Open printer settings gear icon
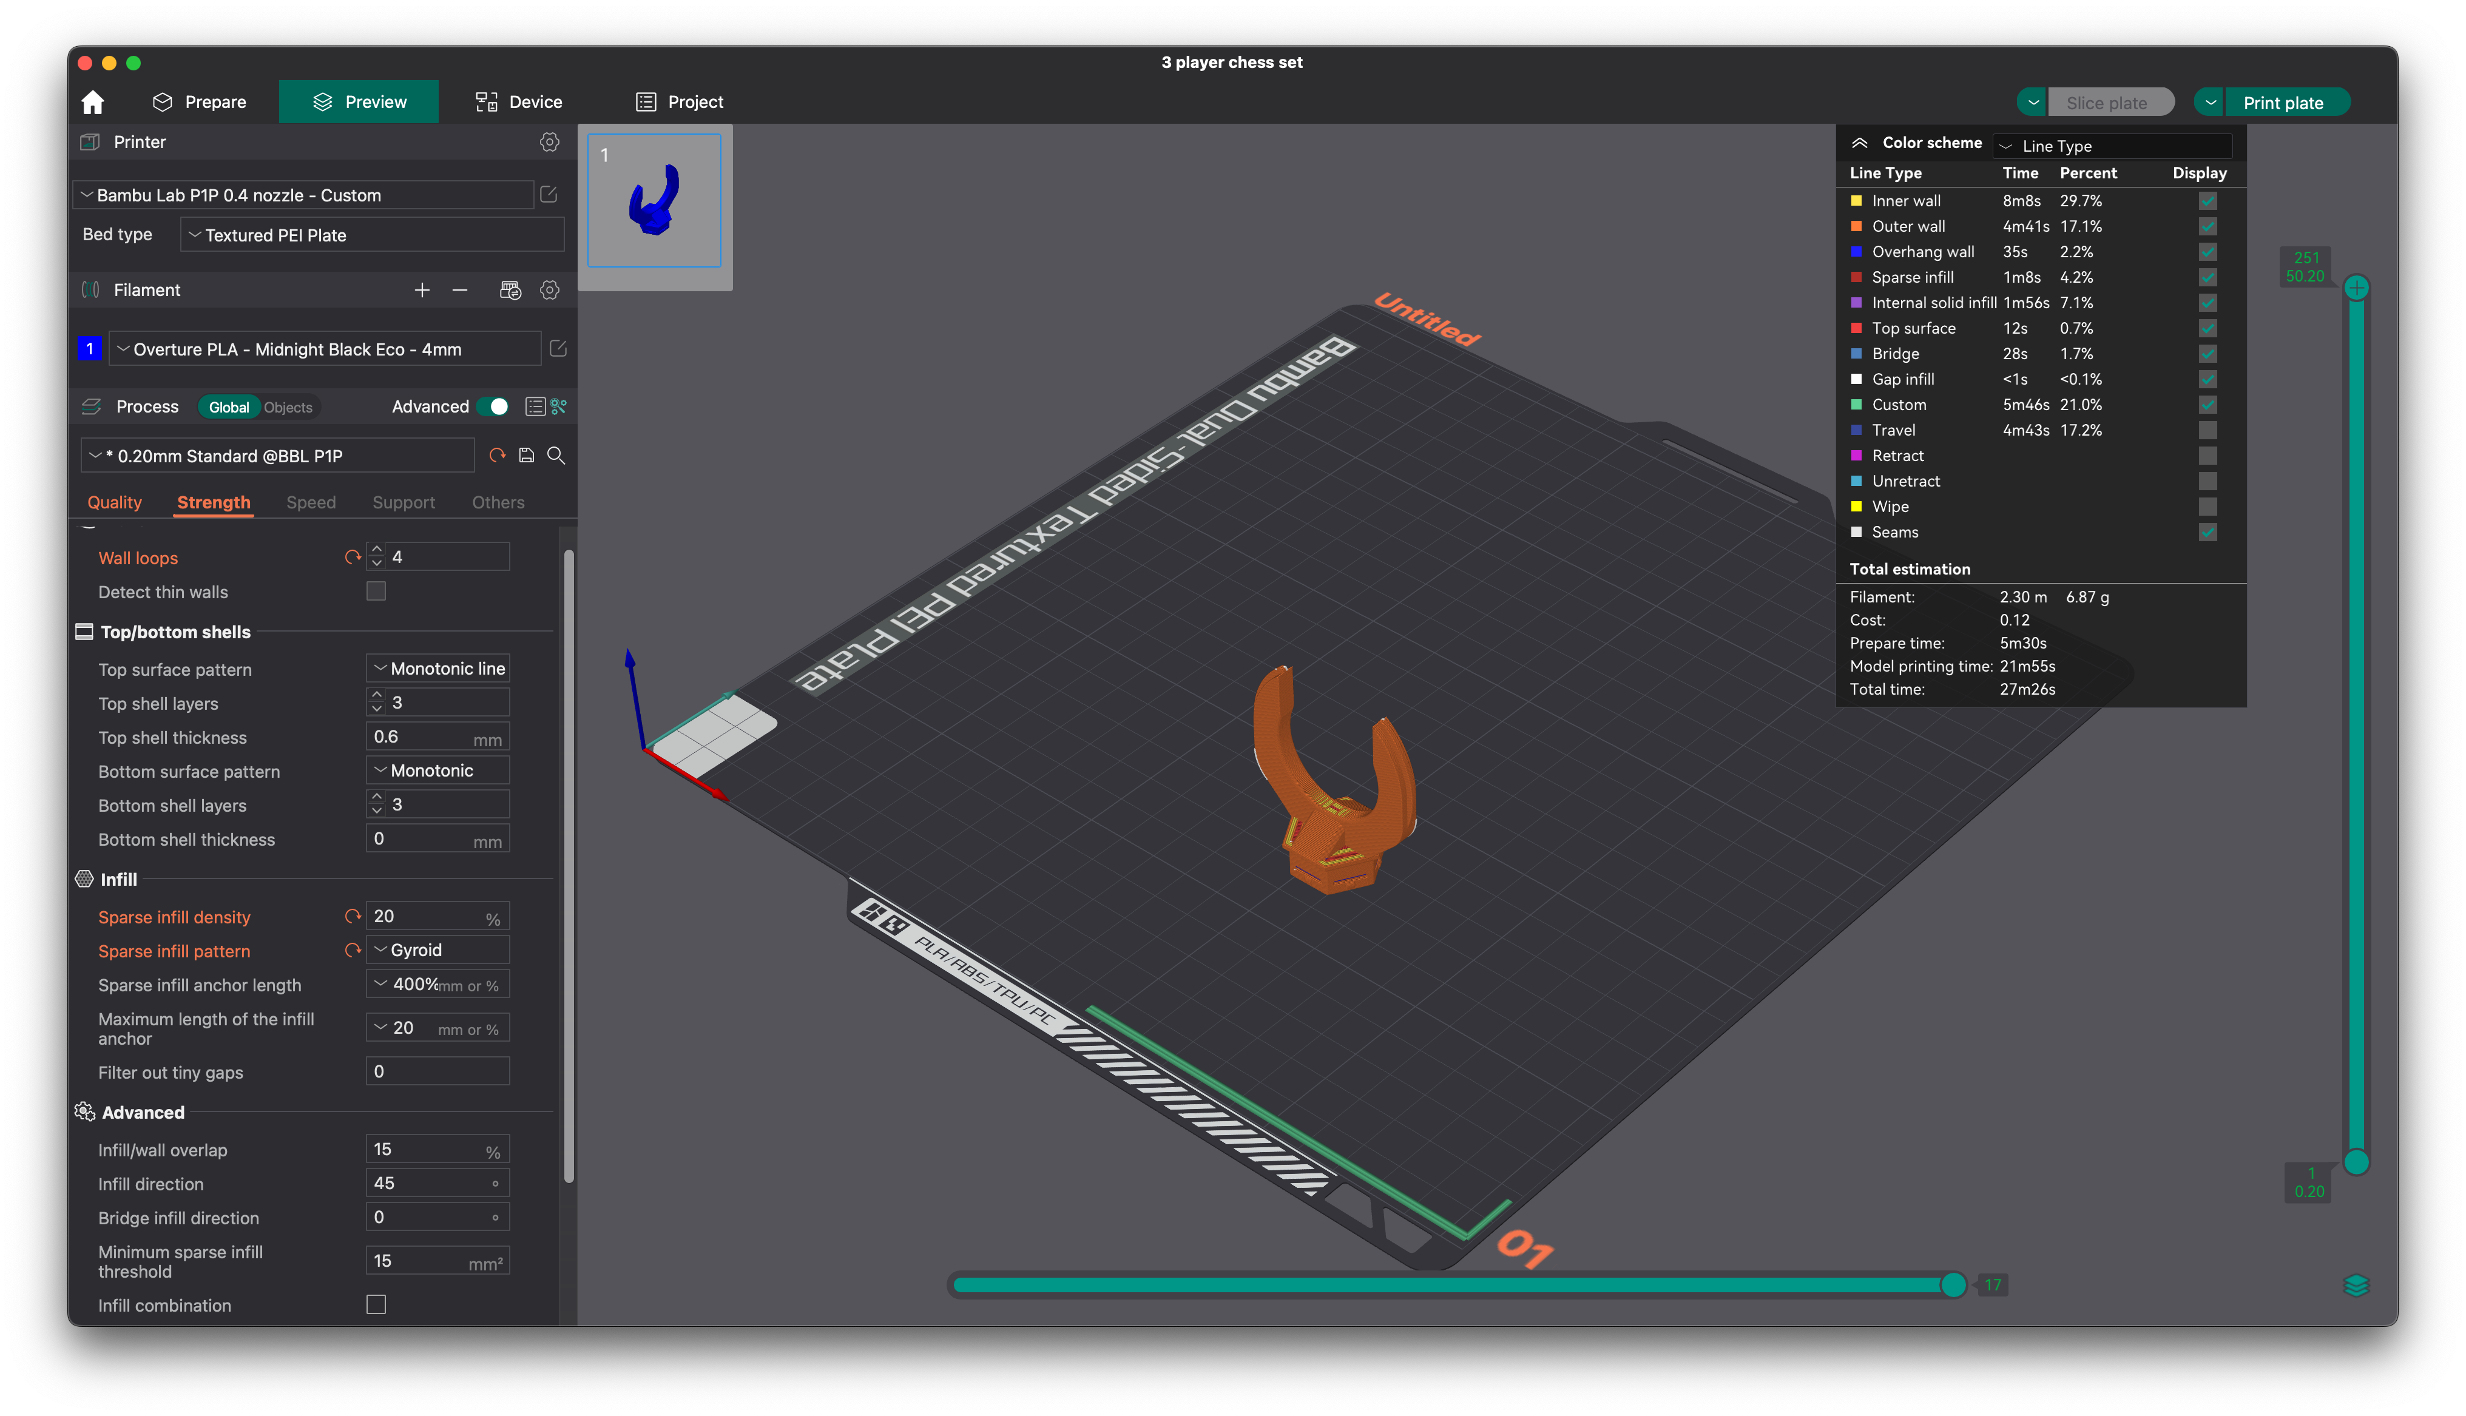 [x=549, y=142]
